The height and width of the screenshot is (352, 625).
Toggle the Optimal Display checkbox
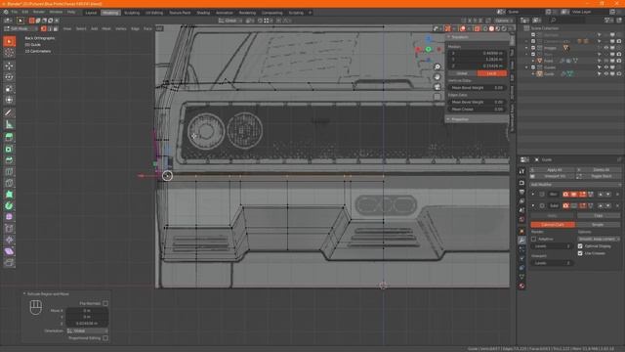(580, 246)
